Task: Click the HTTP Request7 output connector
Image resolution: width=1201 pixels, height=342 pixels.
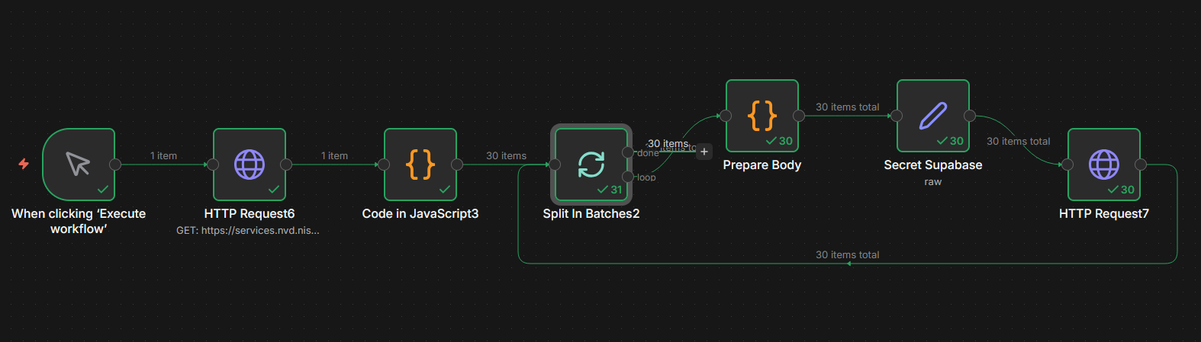Action: 1141,165
